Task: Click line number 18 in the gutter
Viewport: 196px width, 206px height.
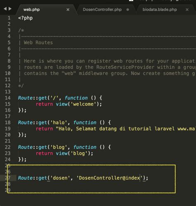Action: click(8, 122)
